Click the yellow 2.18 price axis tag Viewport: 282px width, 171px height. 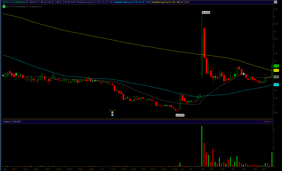[276, 70]
